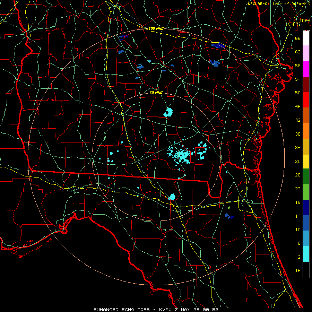Select the black TH swatch at scale bottom
312x312 pixels.
[x=306, y=270]
